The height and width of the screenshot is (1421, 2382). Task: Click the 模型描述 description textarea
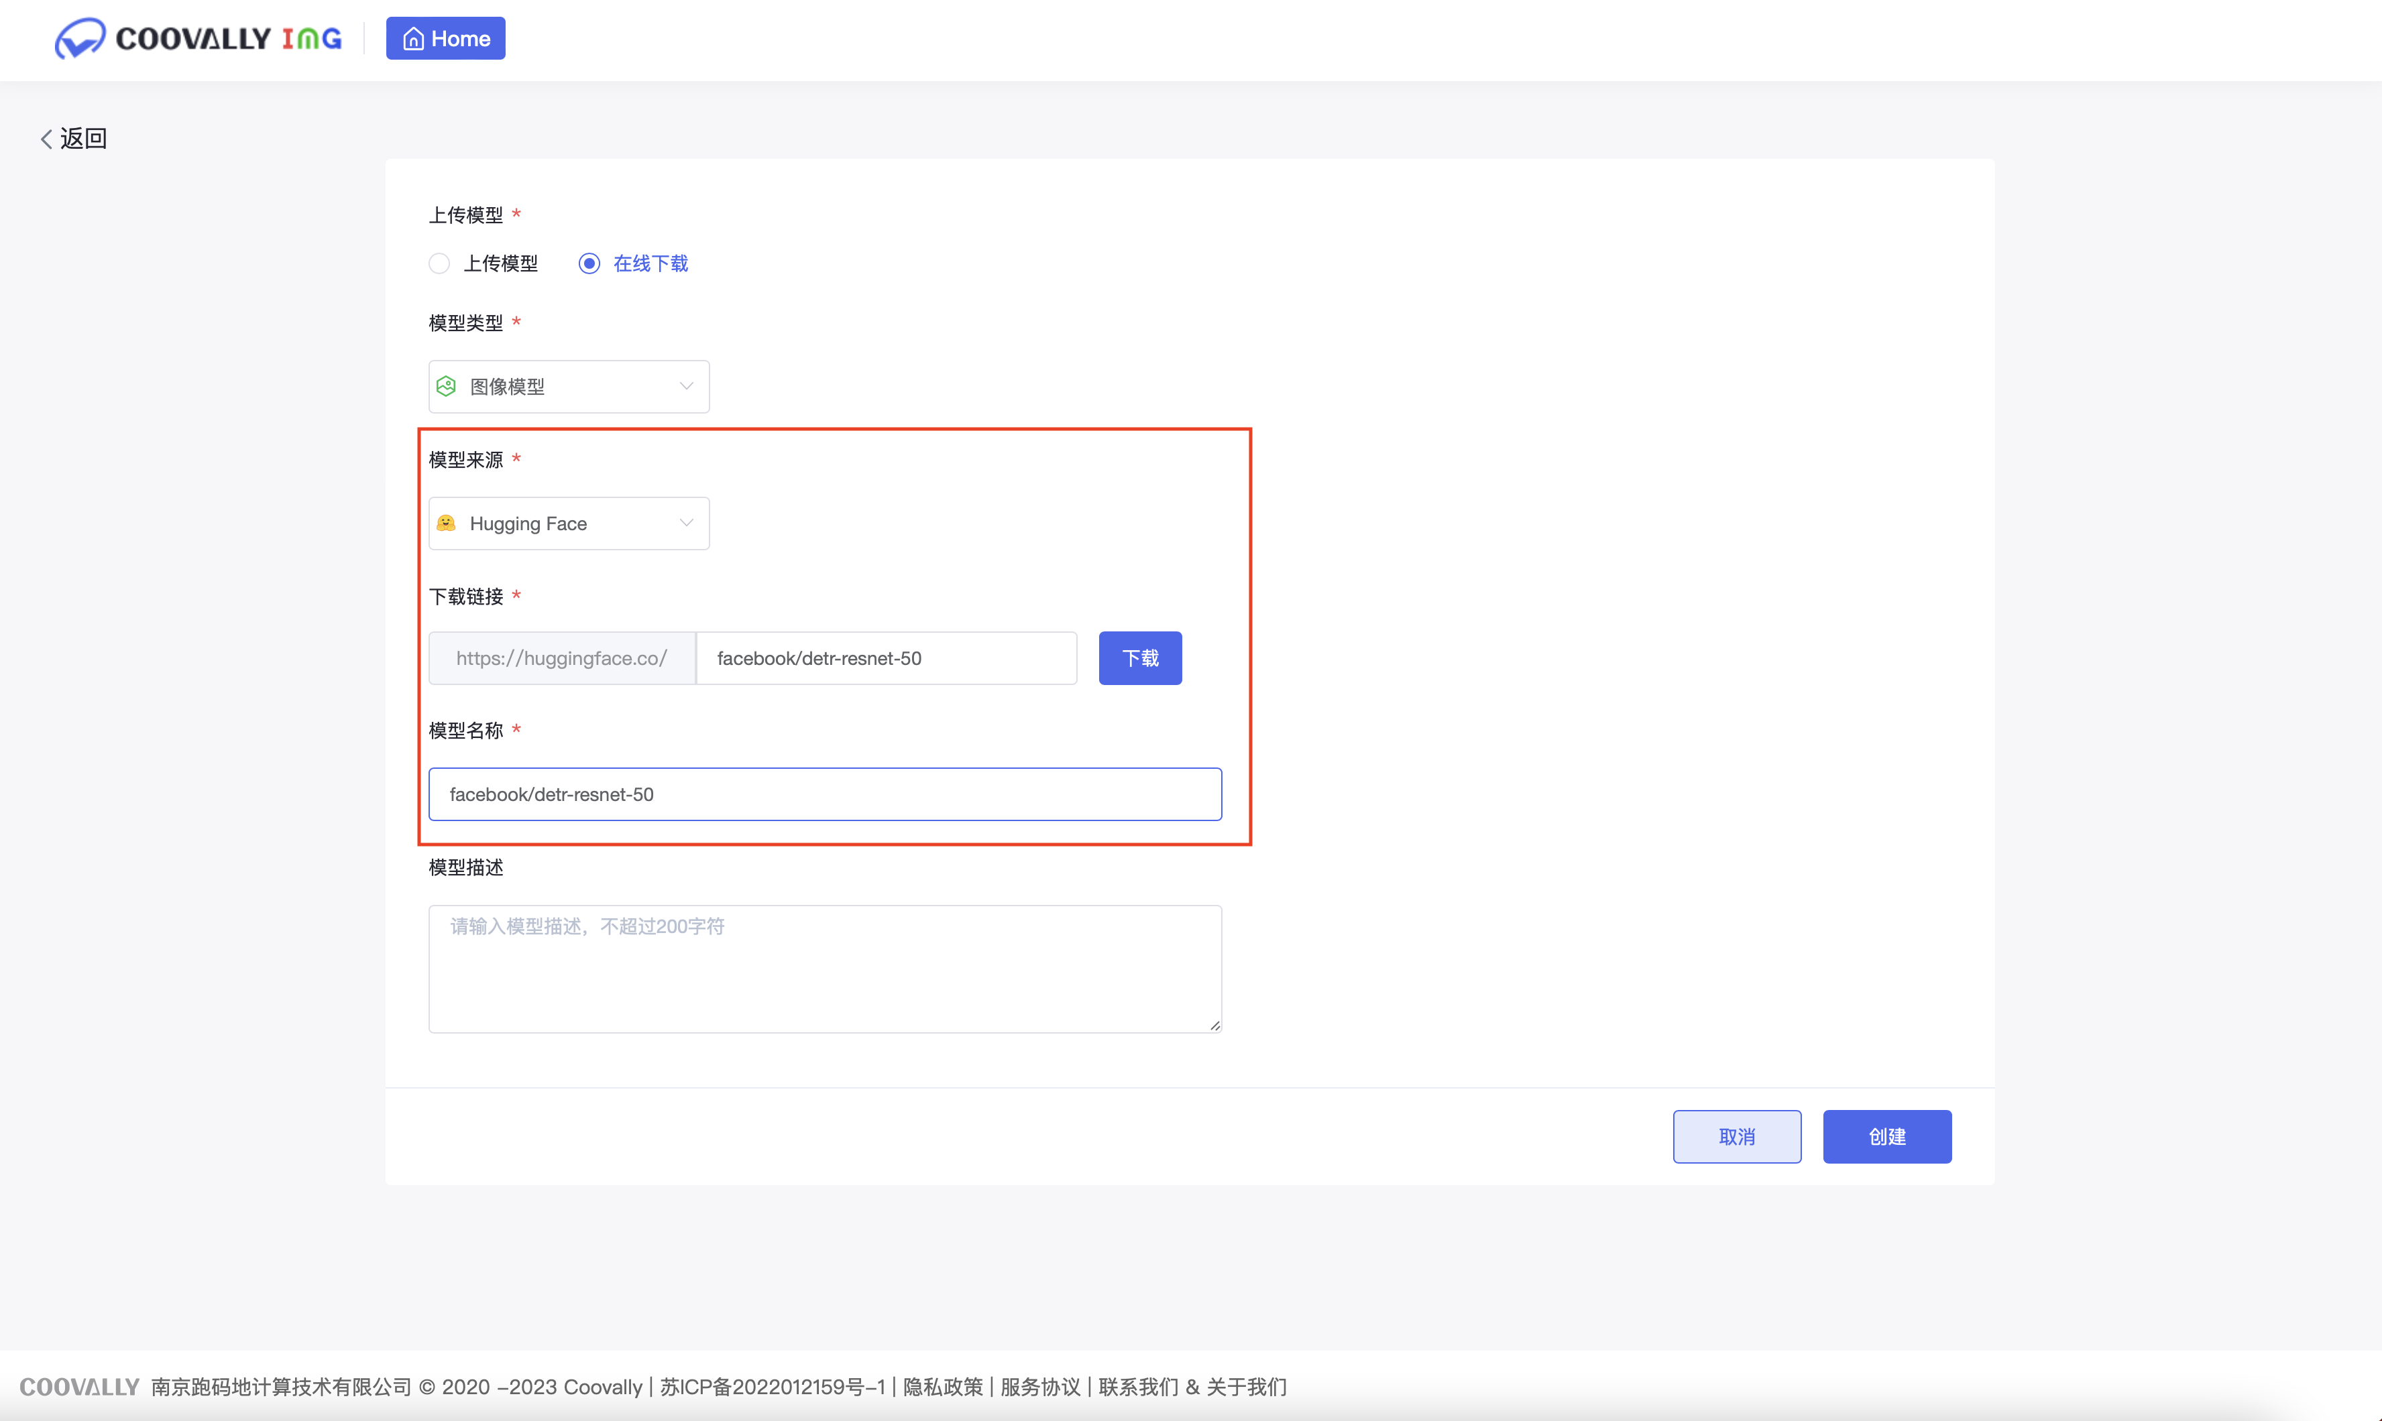(825, 969)
